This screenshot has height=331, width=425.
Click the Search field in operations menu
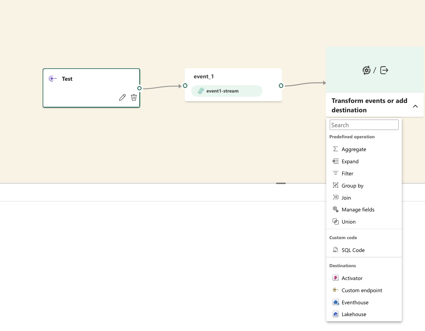[364, 125]
